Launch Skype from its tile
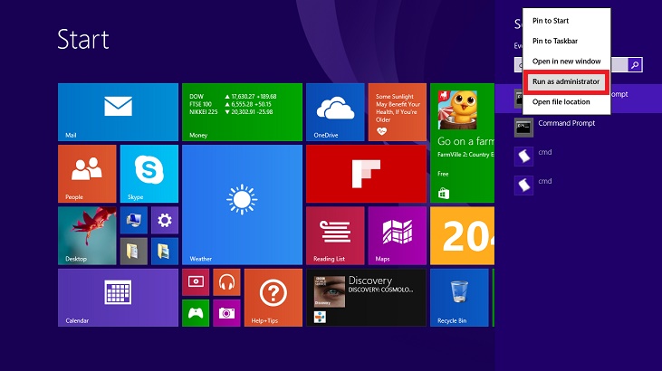The image size is (662, 371). [x=149, y=174]
